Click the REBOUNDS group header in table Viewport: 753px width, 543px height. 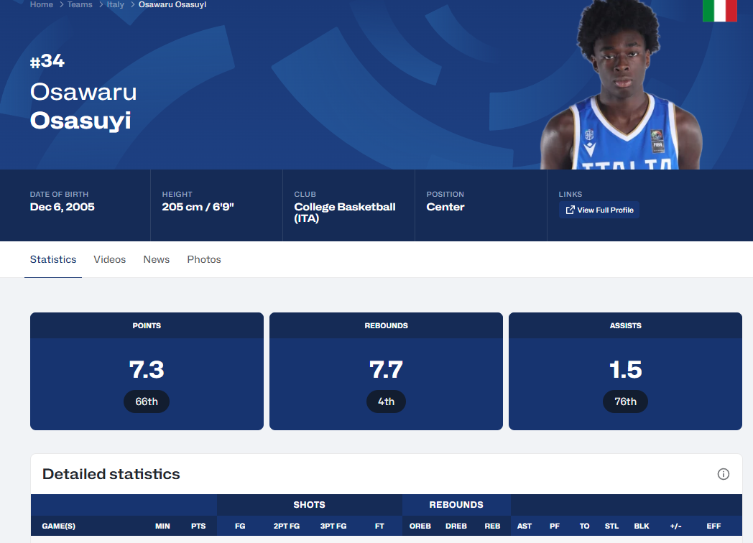click(456, 505)
